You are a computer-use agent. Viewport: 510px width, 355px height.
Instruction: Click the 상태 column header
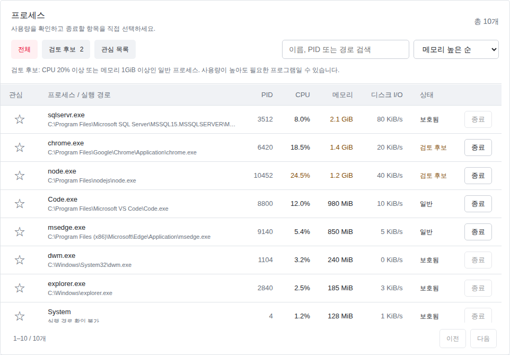click(426, 95)
